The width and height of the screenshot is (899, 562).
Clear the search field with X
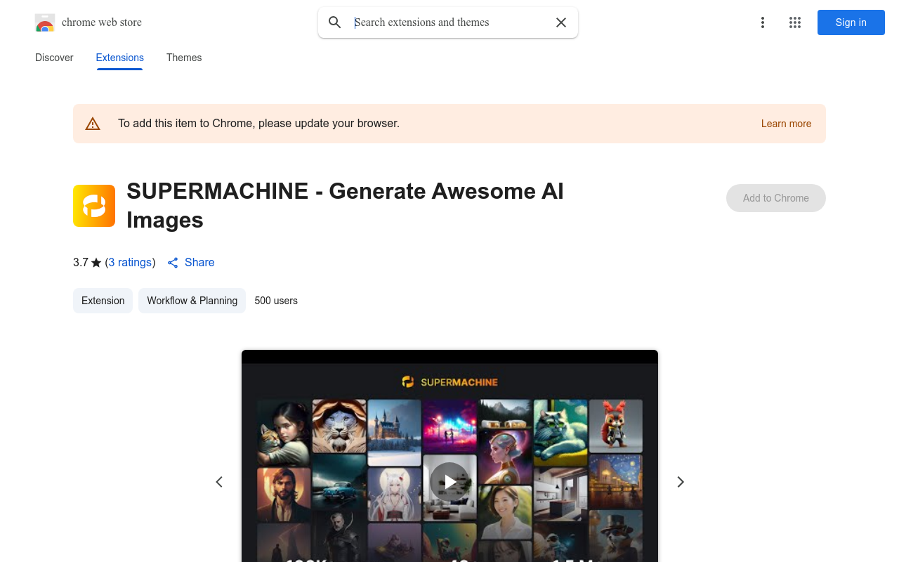[561, 22]
